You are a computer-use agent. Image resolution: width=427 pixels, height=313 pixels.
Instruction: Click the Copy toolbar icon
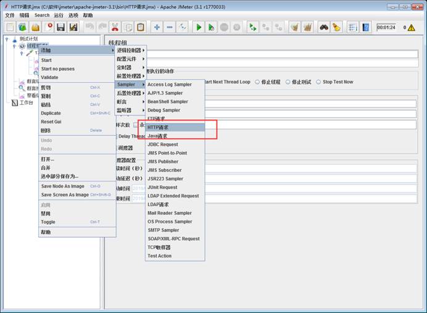pos(128,27)
